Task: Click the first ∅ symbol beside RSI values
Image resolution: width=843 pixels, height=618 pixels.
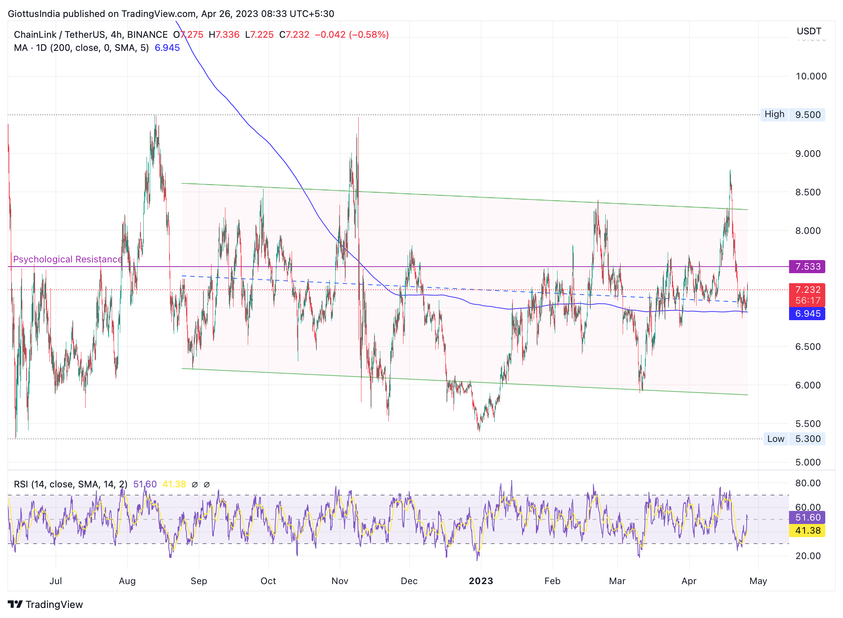Action: click(x=195, y=484)
